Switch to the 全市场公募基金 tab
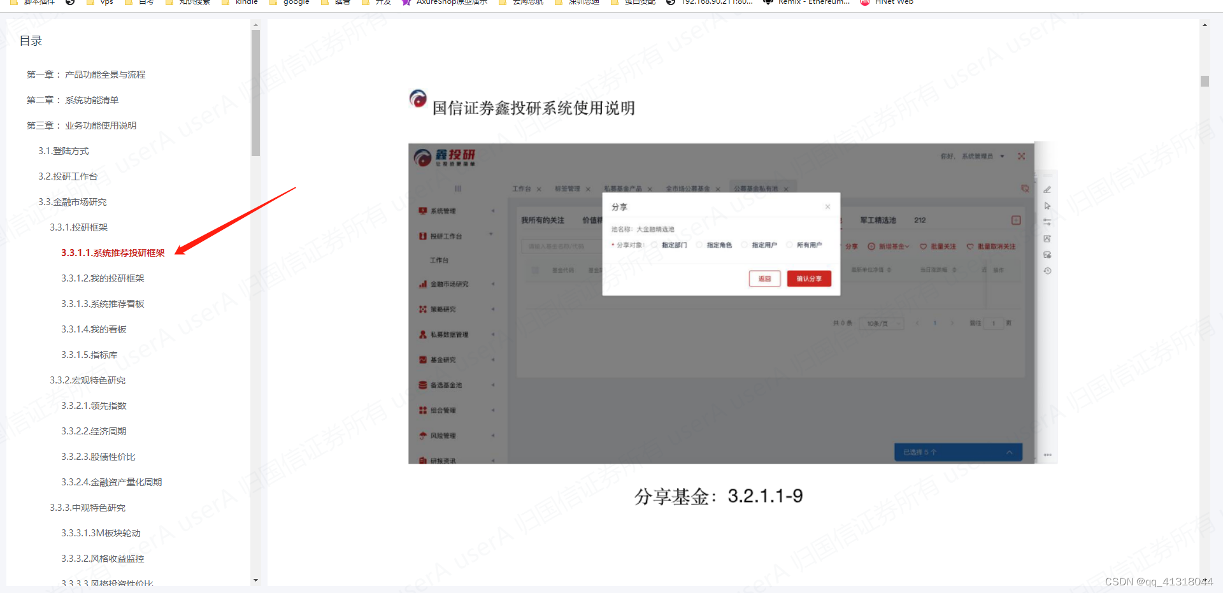The height and width of the screenshot is (593, 1223). pos(688,189)
